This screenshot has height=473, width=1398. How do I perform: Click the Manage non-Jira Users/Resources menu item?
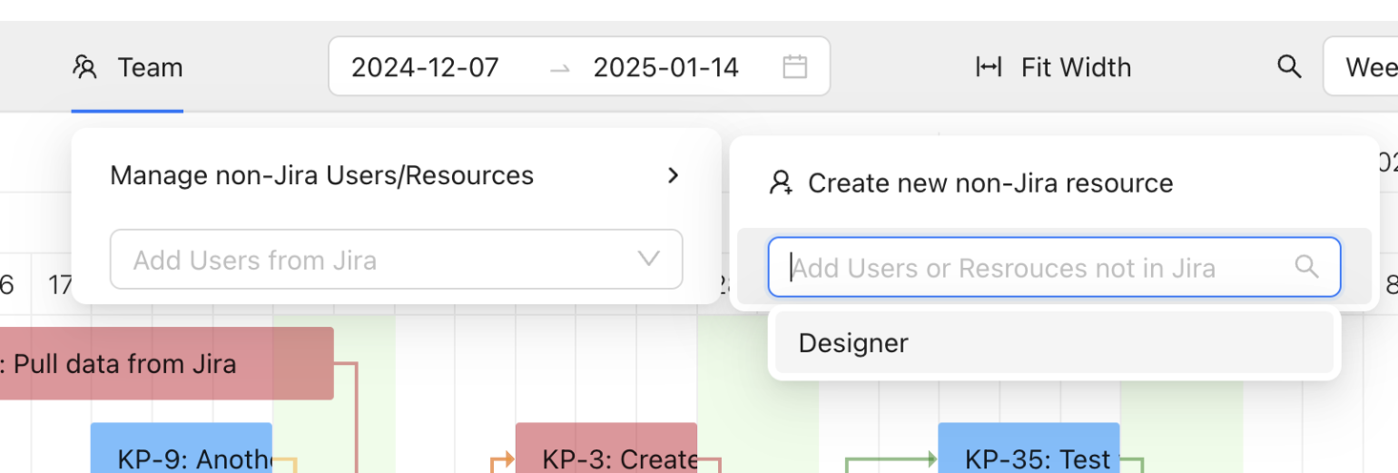[x=322, y=175]
